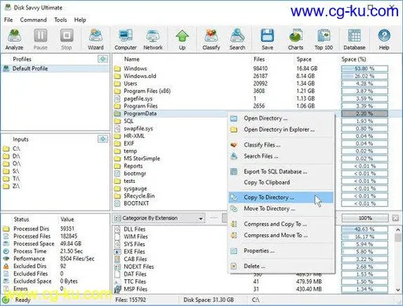Open the File menu
The height and width of the screenshot is (306, 403).
click(9, 20)
